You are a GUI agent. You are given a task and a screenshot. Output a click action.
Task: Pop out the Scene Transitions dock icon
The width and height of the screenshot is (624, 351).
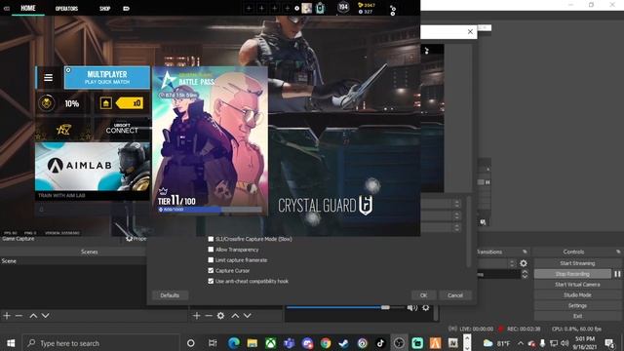click(x=525, y=252)
